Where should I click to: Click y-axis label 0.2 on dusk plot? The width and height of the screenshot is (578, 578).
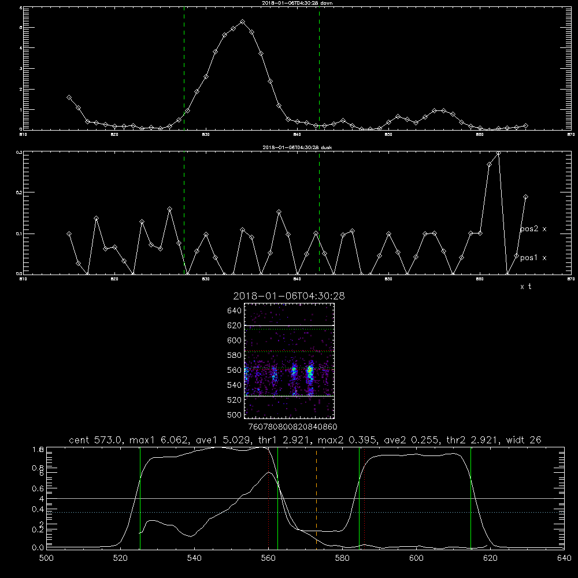point(19,192)
